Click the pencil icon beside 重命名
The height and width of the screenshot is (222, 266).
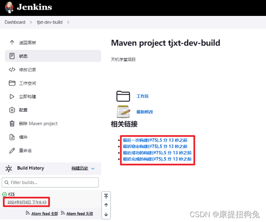(12, 151)
